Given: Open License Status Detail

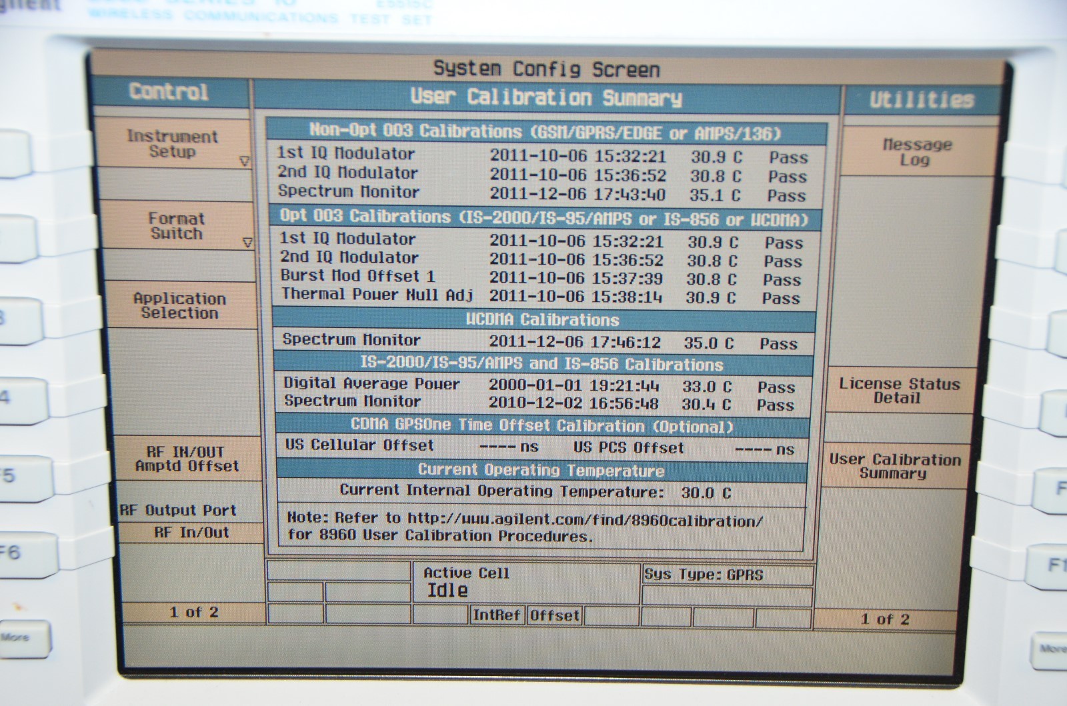Looking at the screenshot, I should click(x=898, y=391).
